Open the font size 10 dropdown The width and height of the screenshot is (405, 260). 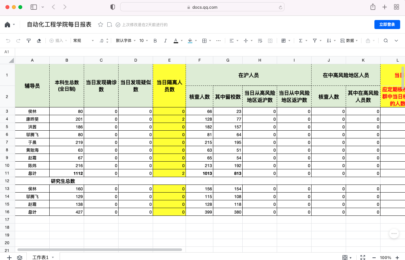(144, 41)
